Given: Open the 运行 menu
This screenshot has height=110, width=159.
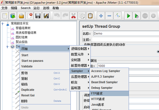Looking at the screenshot, I should (36, 8).
